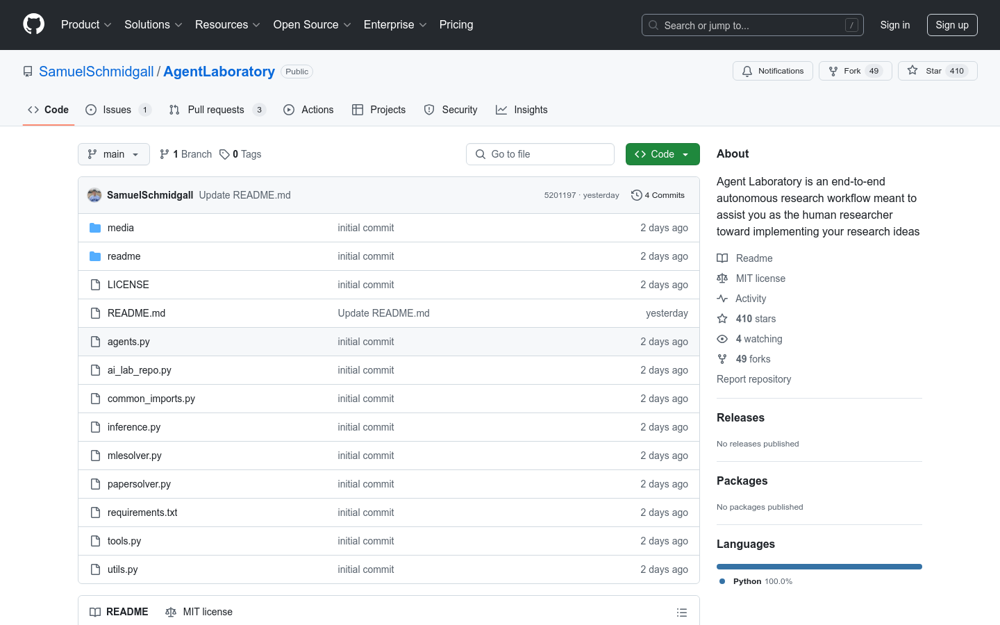Click the pulse icon beside Activity
Image resolution: width=1000 pixels, height=625 pixels.
point(722,299)
